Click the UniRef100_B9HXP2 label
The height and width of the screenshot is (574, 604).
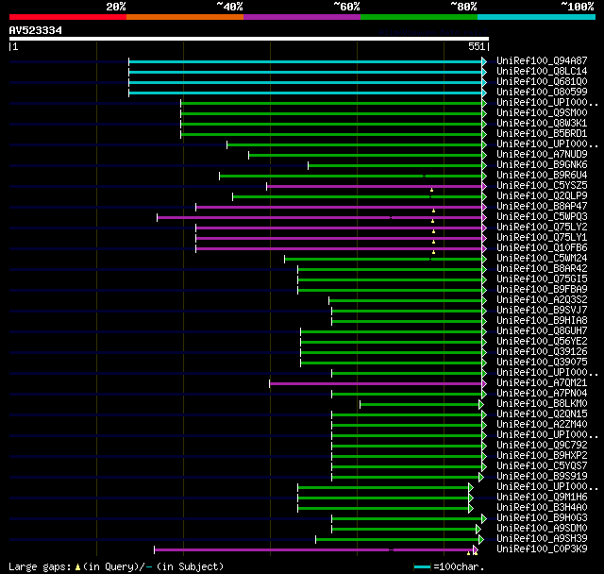pos(542,456)
